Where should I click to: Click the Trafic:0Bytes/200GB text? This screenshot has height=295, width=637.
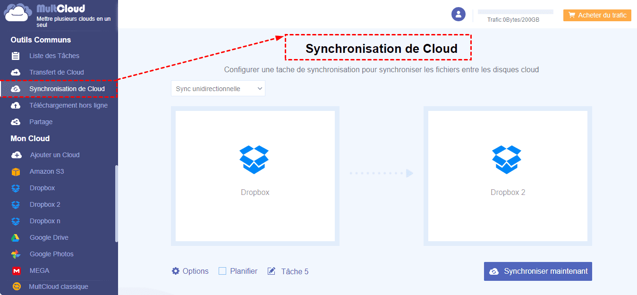(513, 20)
